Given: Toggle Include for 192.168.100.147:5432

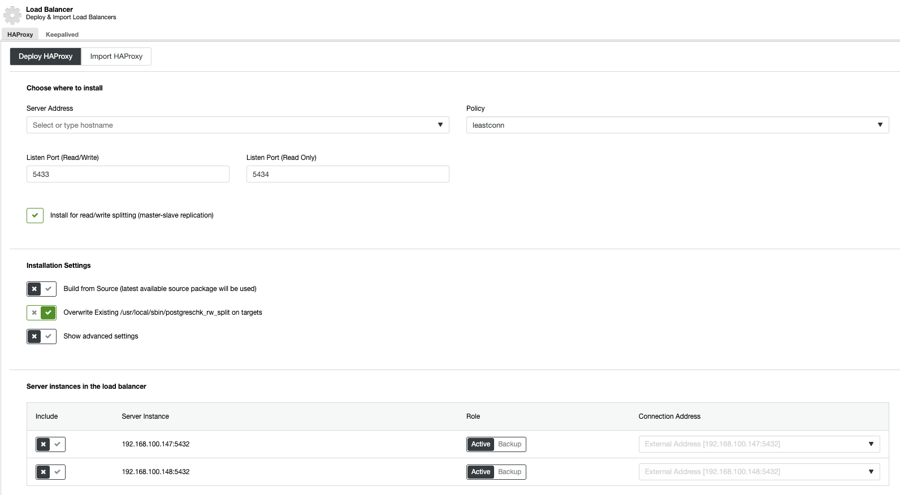Looking at the screenshot, I should coord(50,444).
